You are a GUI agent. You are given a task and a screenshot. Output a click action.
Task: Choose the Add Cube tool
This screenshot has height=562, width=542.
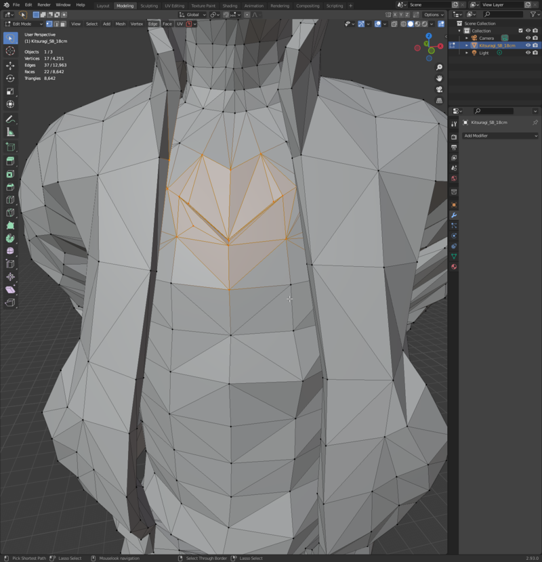10,147
